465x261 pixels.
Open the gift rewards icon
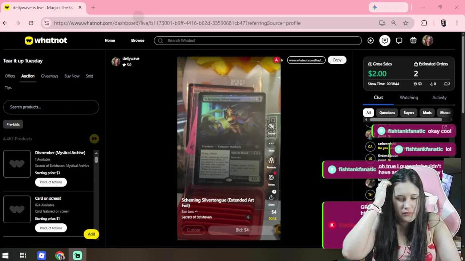[413, 41]
